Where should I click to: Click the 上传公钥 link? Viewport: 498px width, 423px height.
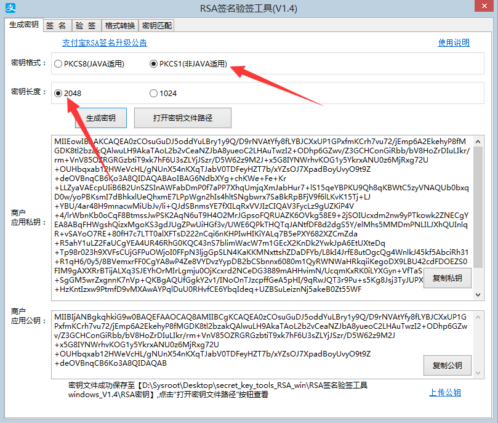coord(445,392)
